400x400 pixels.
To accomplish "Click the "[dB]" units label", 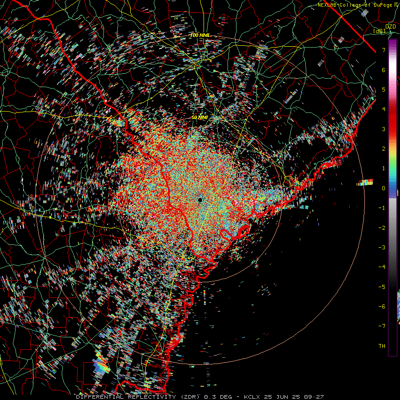I will tap(380, 31).
